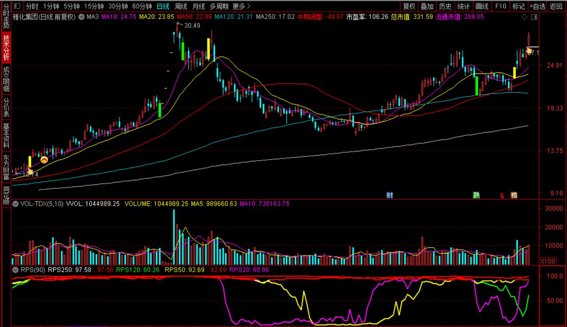This screenshot has height=327, width=567.
Task: Open the 分价表 sidebar tab
Action: 6,107
